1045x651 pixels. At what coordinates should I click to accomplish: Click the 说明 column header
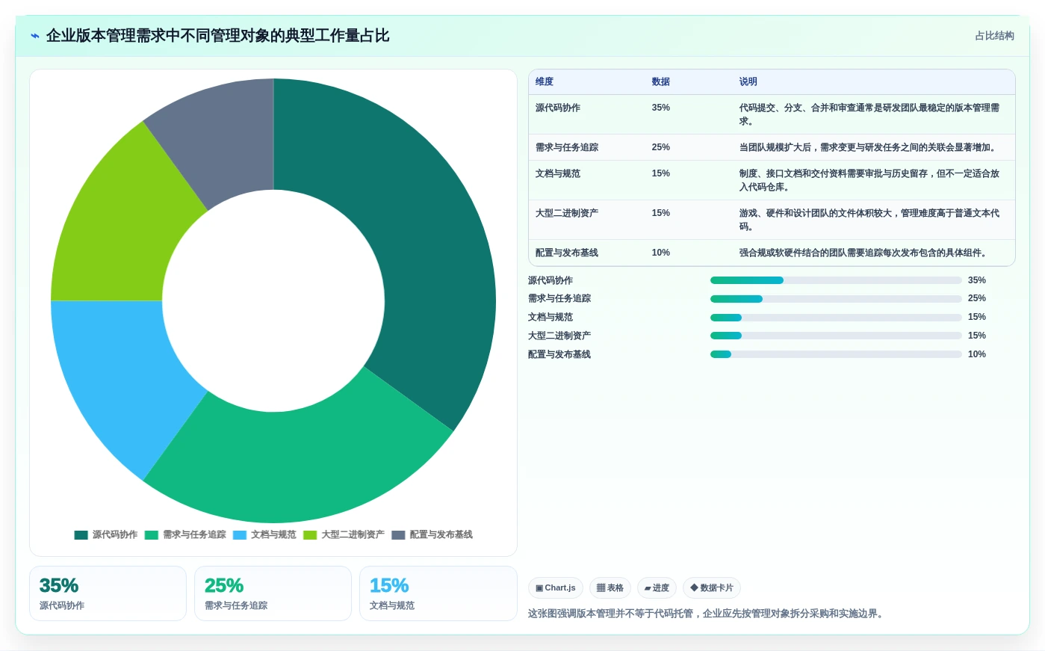point(748,82)
